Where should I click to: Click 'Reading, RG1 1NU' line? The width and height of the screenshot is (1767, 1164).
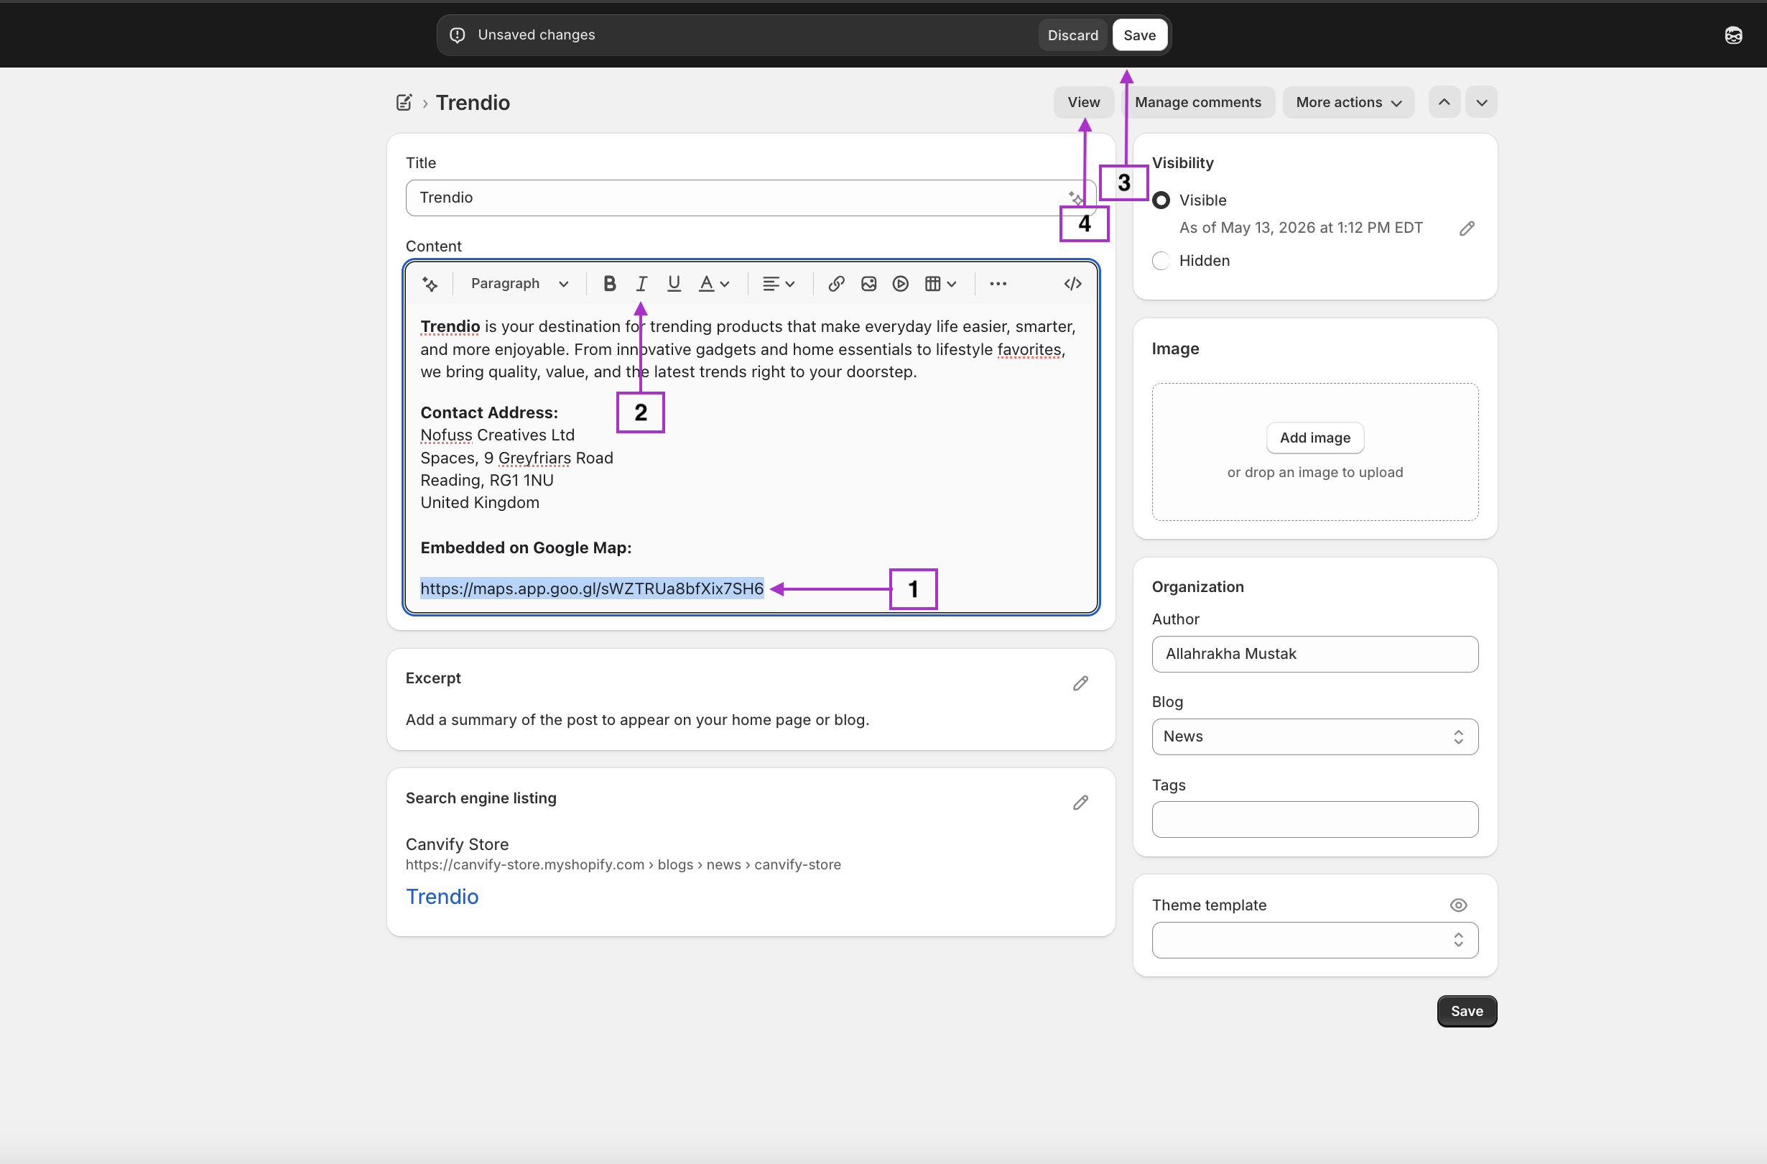click(x=487, y=481)
